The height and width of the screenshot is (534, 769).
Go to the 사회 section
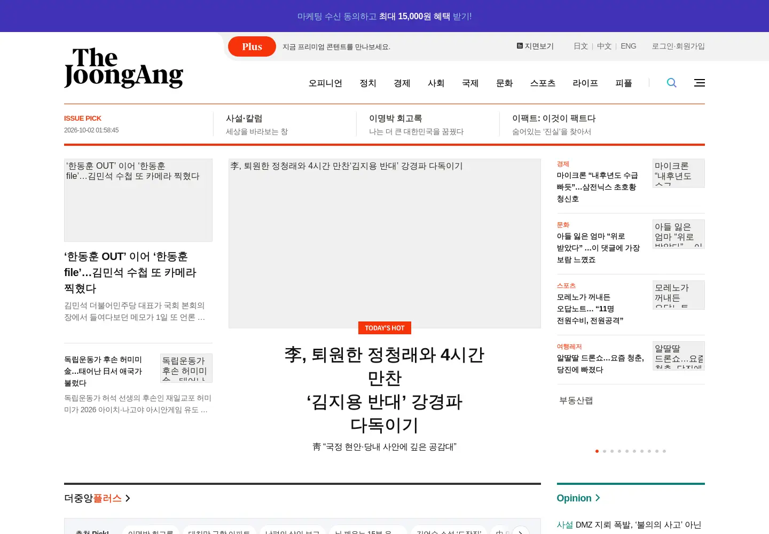(x=436, y=83)
